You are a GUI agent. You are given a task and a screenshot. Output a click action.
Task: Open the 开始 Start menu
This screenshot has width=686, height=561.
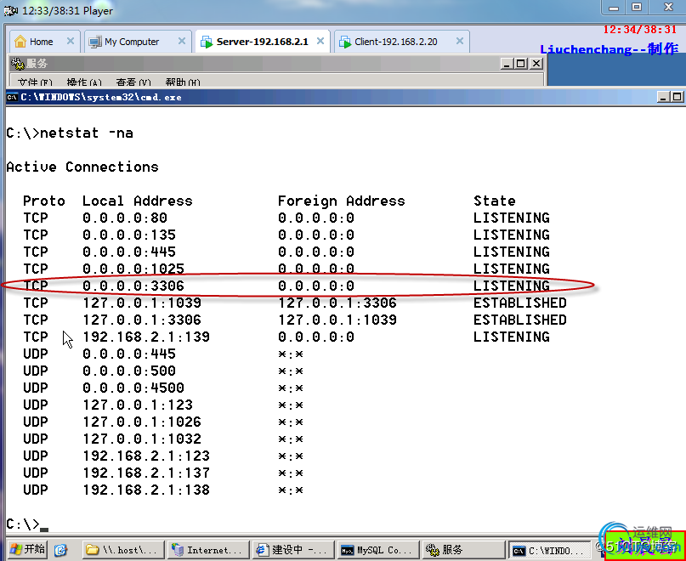click(x=27, y=549)
